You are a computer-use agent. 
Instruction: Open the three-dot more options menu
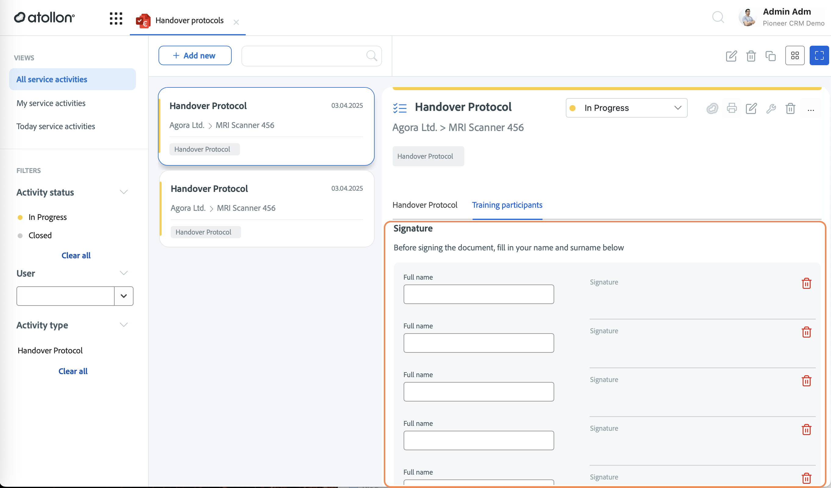tap(811, 110)
